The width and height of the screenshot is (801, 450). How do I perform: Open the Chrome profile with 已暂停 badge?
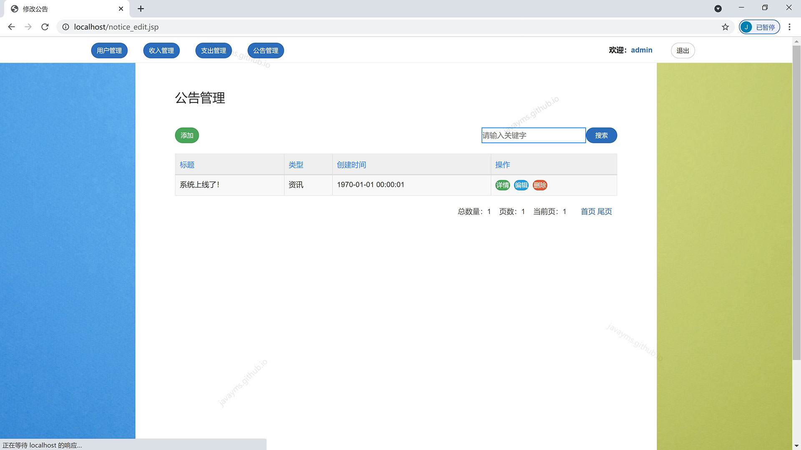759,27
